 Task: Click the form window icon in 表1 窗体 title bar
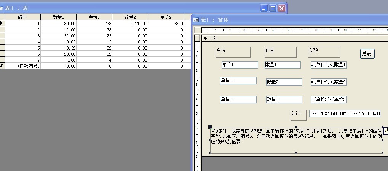(196, 20)
